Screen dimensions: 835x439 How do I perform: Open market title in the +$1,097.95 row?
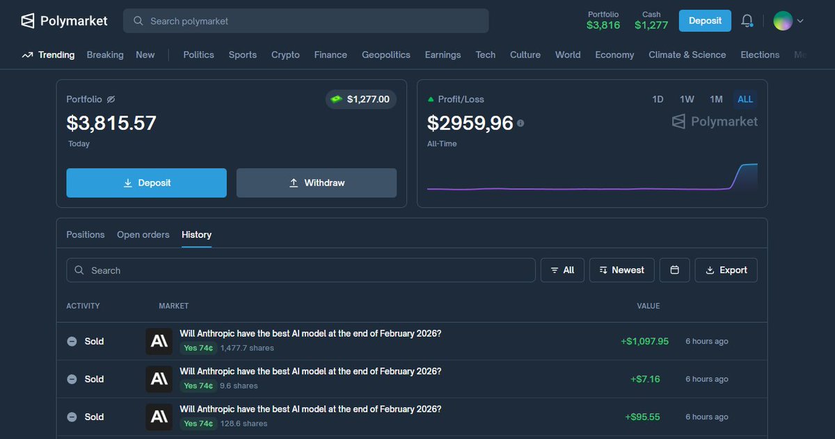310,333
